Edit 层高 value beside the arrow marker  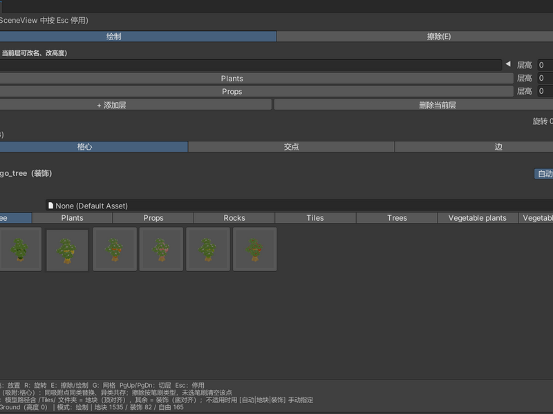pyautogui.click(x=545, y=65)
